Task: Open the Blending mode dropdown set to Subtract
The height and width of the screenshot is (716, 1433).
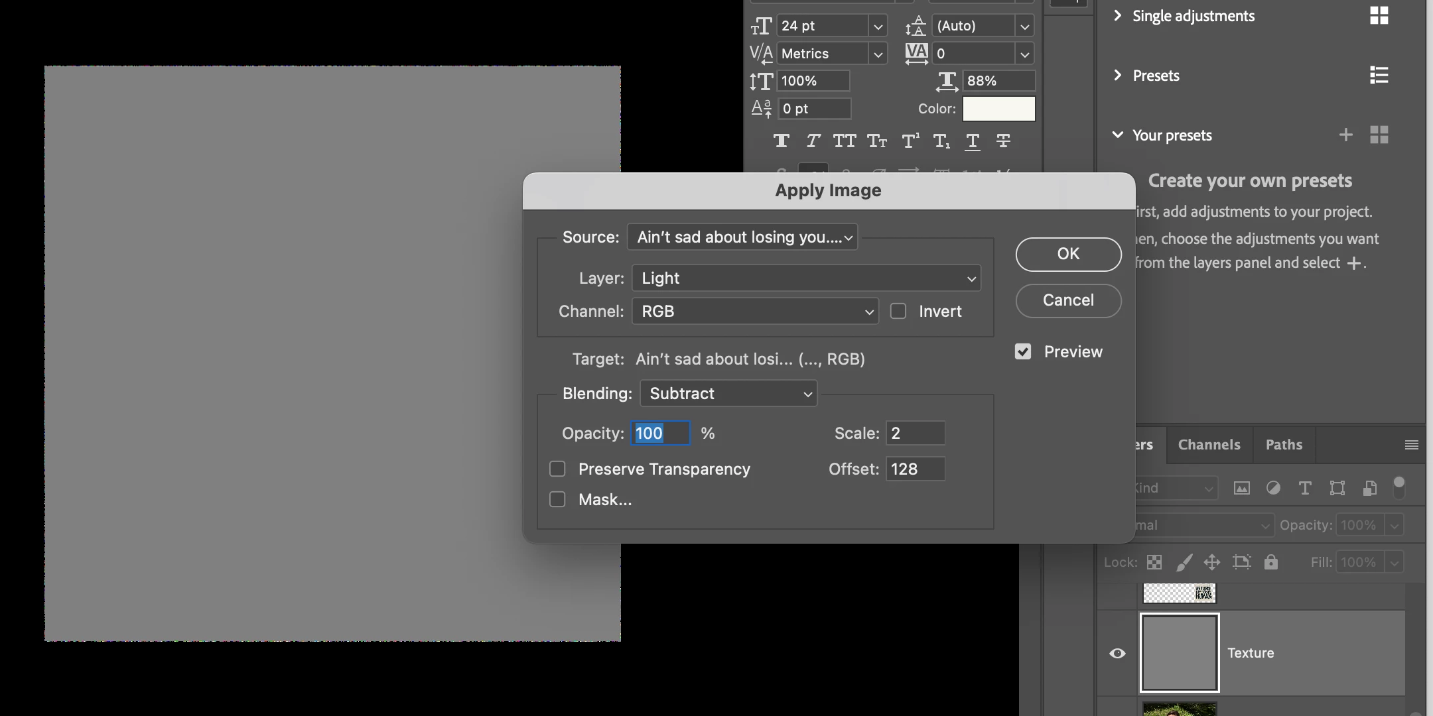Action: click(x=728, y=393)
